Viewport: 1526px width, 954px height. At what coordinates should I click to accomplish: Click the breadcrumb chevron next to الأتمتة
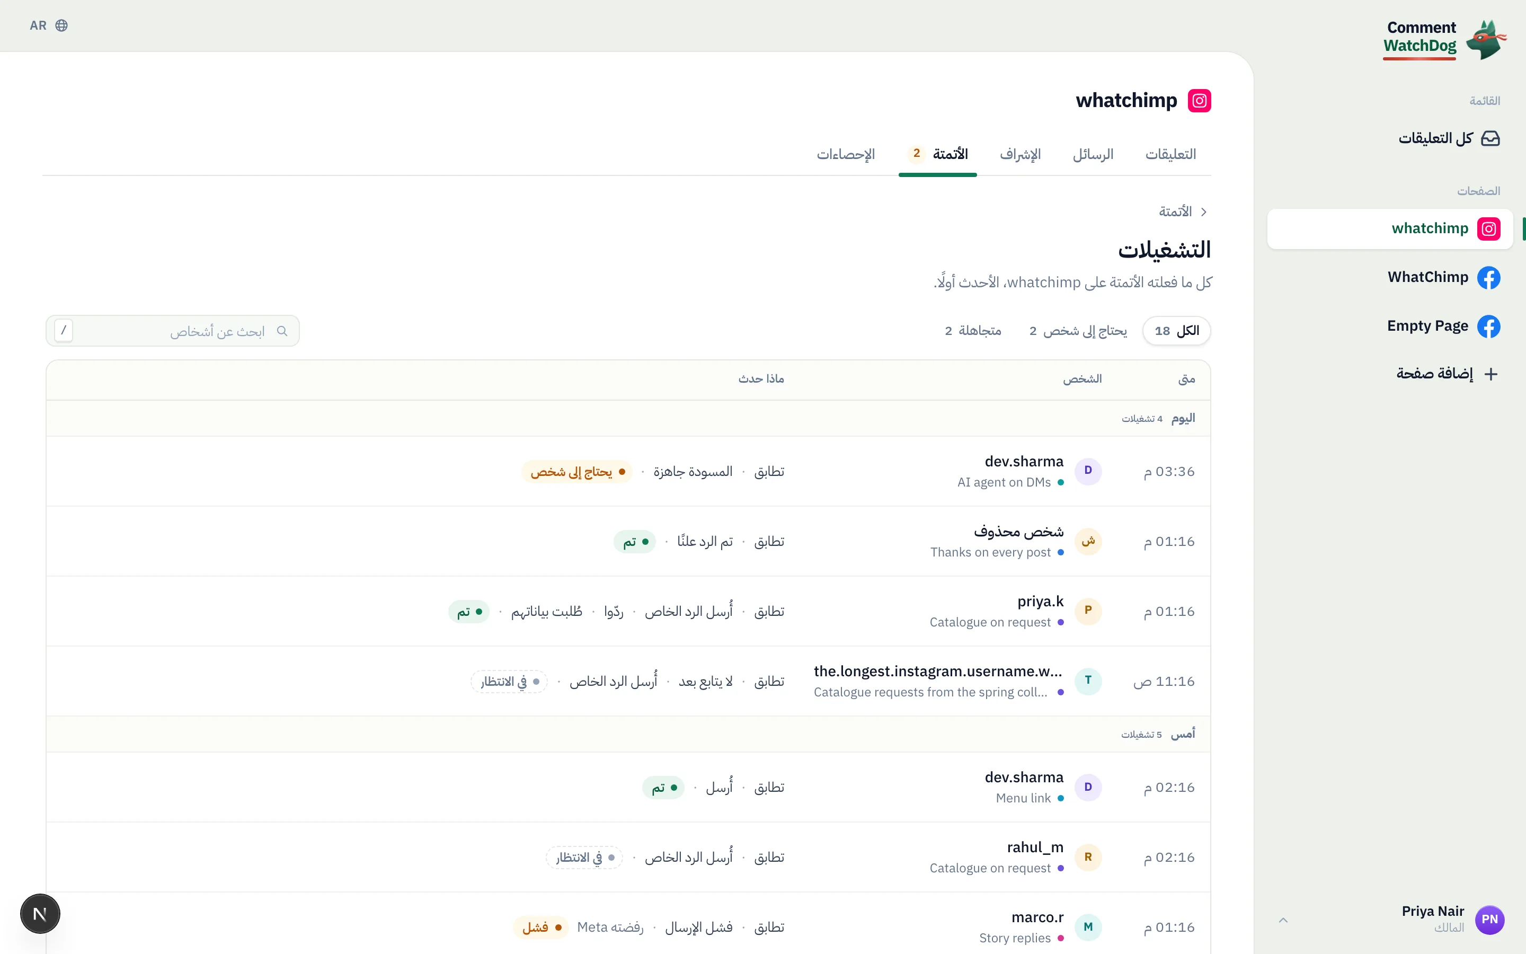pyautogui.click(x=1204, y=212)
